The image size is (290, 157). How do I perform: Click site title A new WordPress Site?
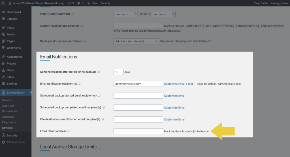[39, 3]
